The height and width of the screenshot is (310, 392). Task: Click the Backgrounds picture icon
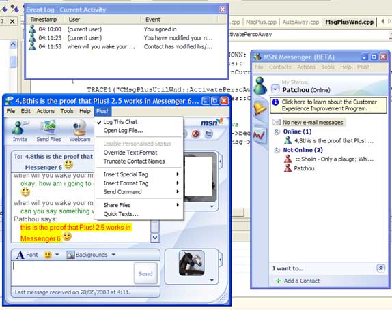70,255
